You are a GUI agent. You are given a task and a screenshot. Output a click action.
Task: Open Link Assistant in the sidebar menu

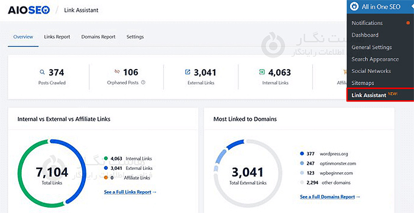point(380,95)
